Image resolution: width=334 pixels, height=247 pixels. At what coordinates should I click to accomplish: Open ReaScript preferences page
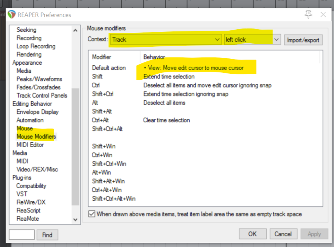(x=29, y=210)
